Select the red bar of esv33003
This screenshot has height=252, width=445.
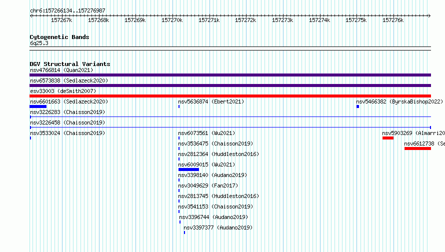coord(230,96)
